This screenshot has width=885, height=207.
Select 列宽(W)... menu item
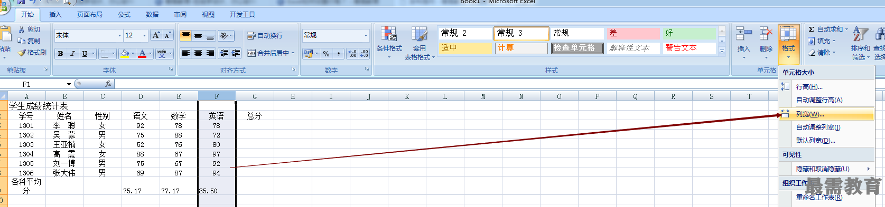[827, 114]
